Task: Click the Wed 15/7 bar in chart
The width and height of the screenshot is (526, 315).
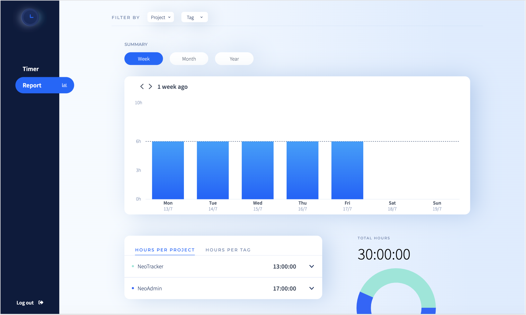Action: click(258, 170)
